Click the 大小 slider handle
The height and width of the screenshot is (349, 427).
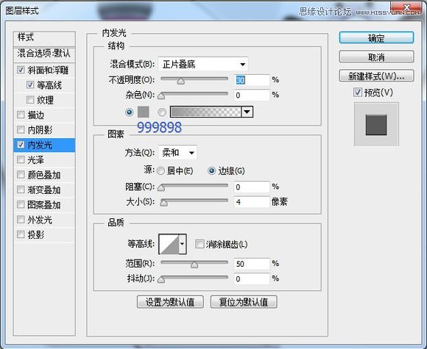coord(163,203)
